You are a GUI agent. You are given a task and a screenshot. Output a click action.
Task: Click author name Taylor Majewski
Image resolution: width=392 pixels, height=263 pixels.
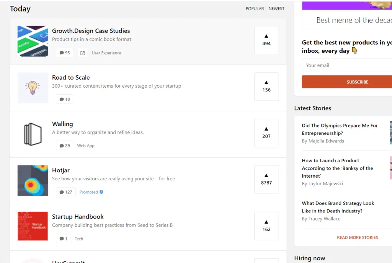click(326, 183)
